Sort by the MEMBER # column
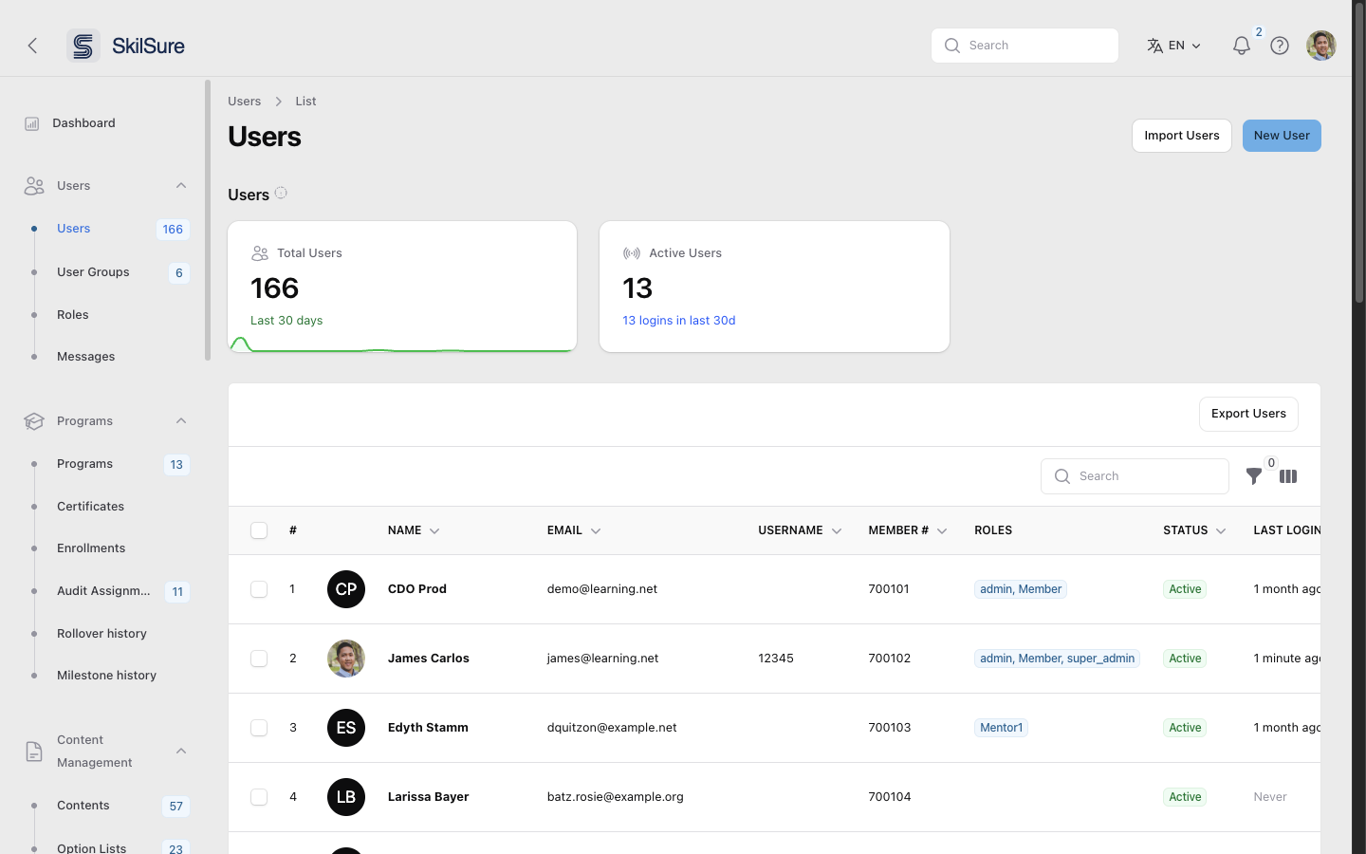Screen dimensions: 1366x854 click(x=908, y=530)
